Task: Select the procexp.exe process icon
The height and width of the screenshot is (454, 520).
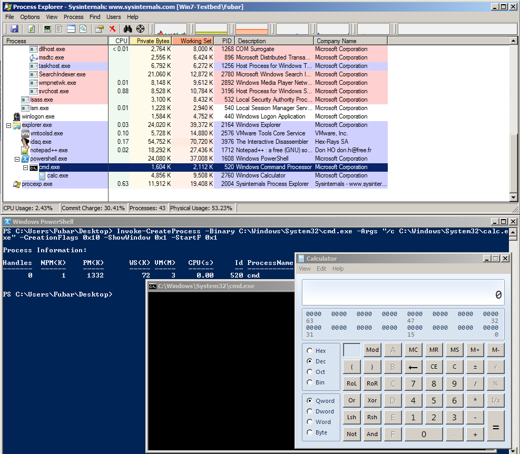Action: 17,184
